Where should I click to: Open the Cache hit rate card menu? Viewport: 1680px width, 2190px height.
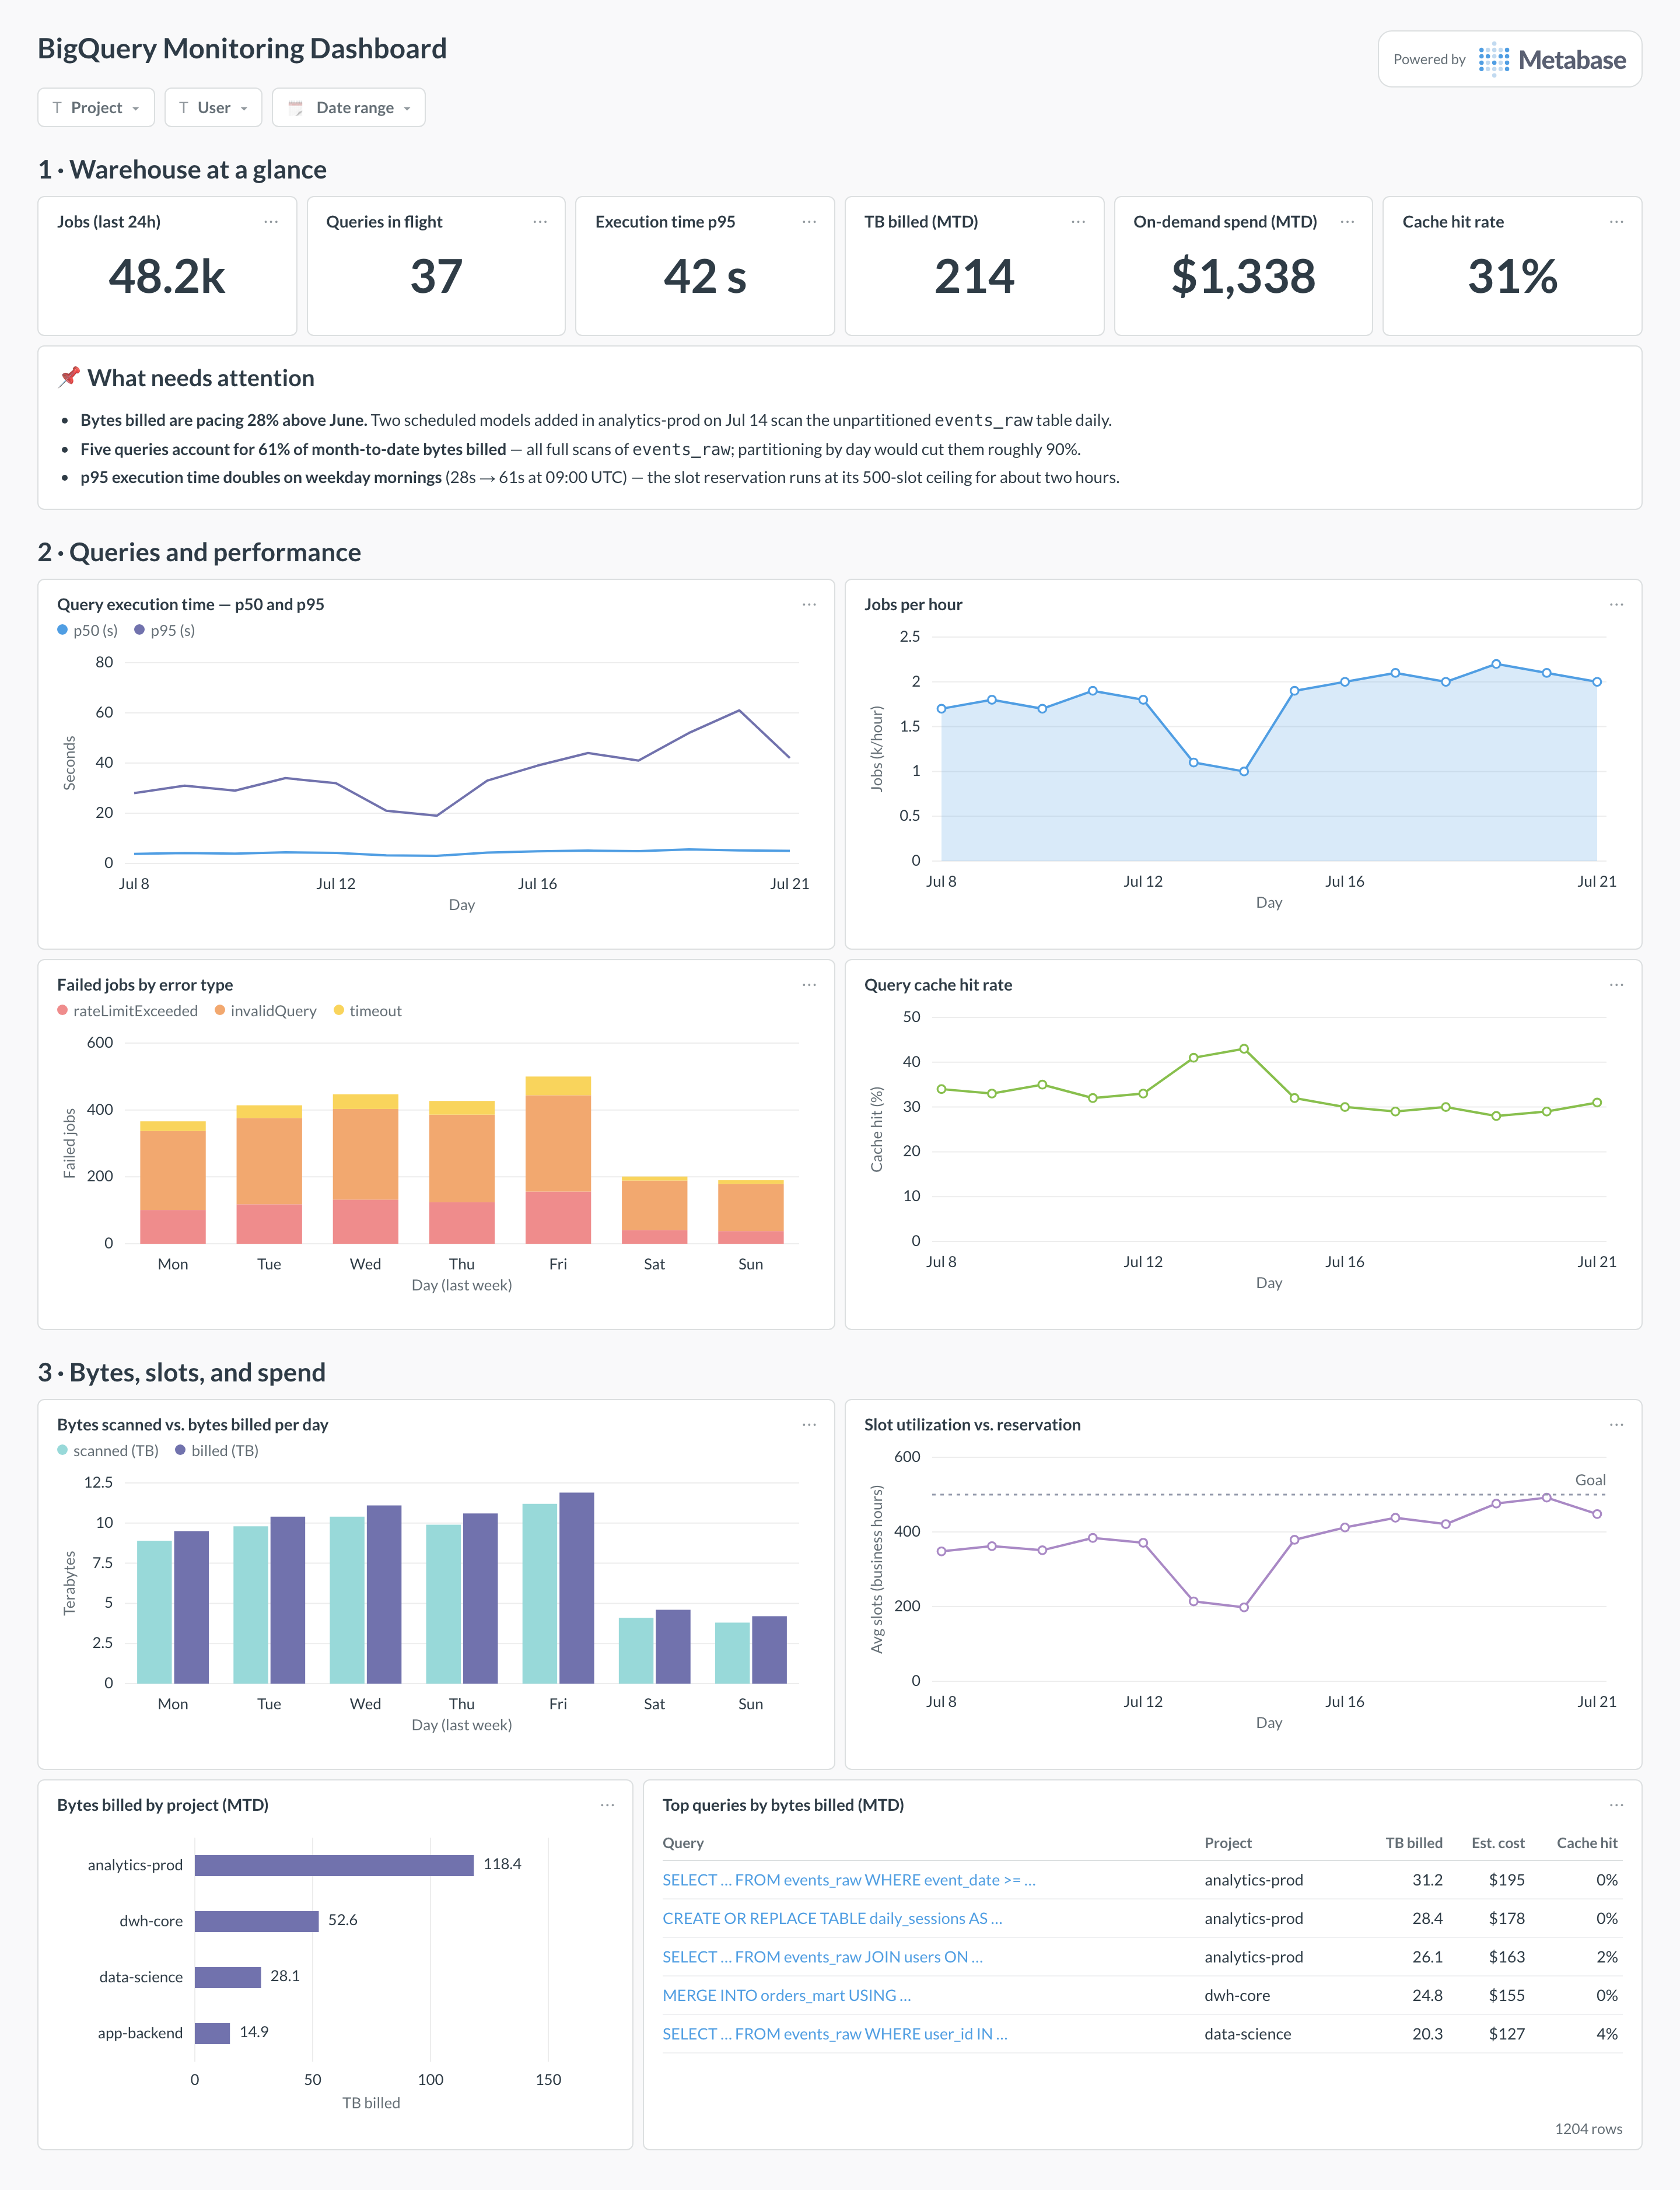click(x=1616, y=222)
